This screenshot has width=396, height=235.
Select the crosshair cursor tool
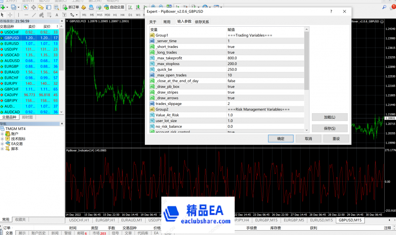pos(10,15)
